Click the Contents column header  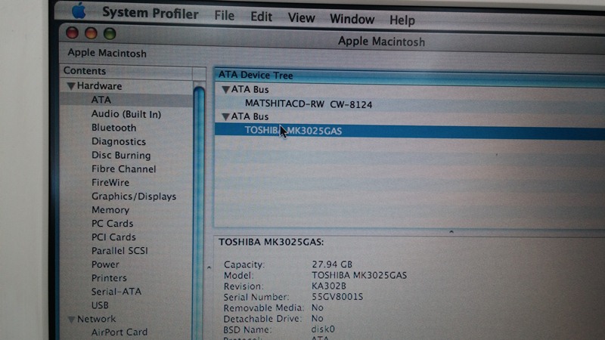tap(126, 71)
